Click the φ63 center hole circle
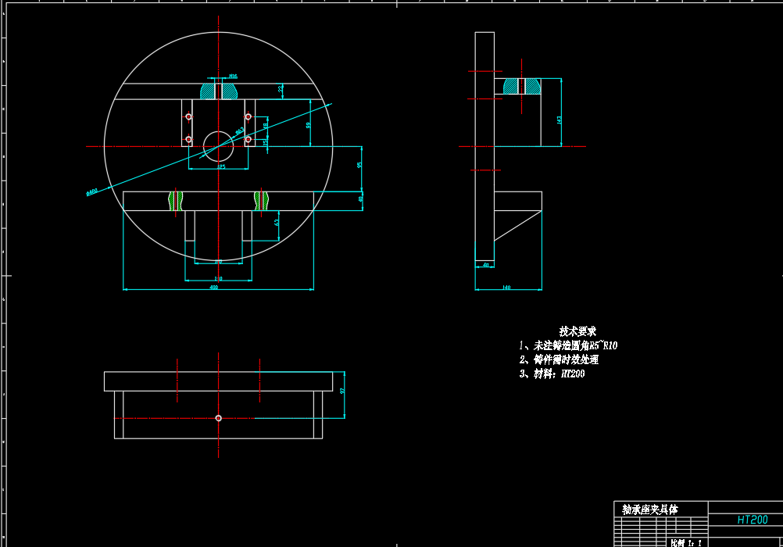Image resolution: width=783 pixels, height=547 pixels. (x=218, y=146)
